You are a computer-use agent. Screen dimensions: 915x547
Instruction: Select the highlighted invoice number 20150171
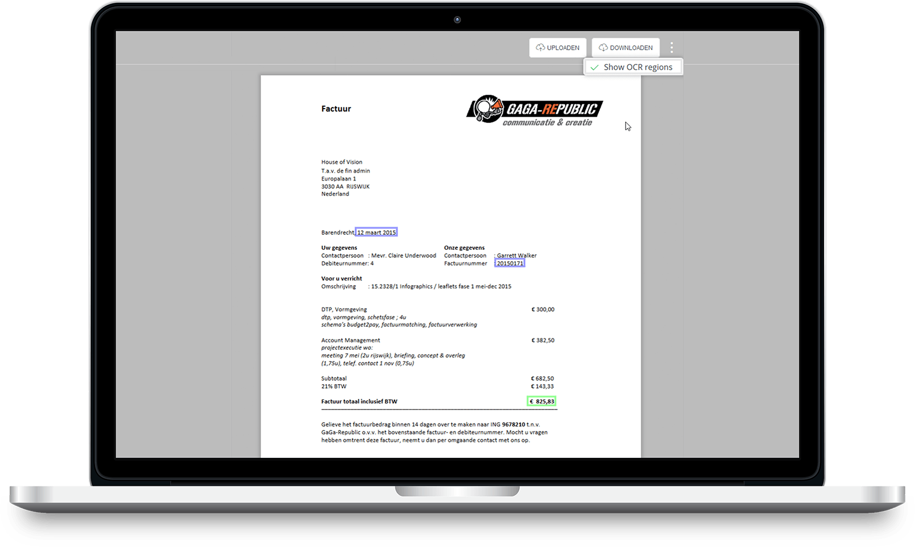(x=510, y=263)
